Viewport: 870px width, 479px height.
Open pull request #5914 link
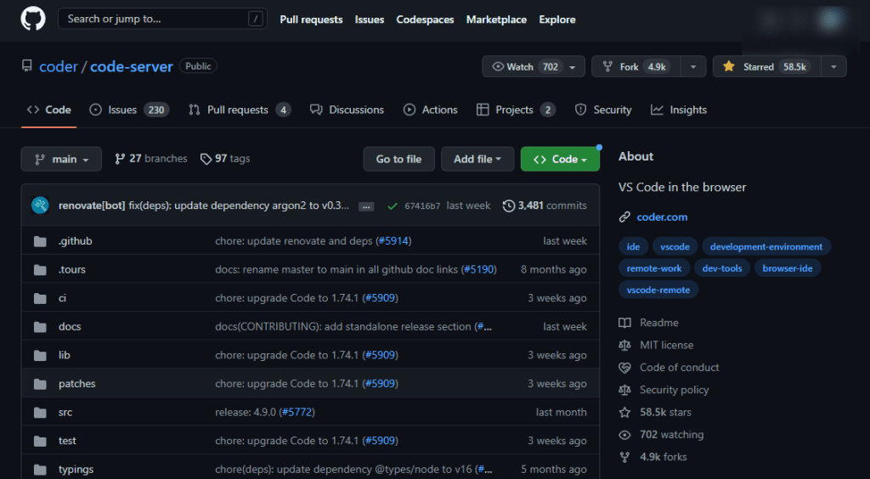393,241
